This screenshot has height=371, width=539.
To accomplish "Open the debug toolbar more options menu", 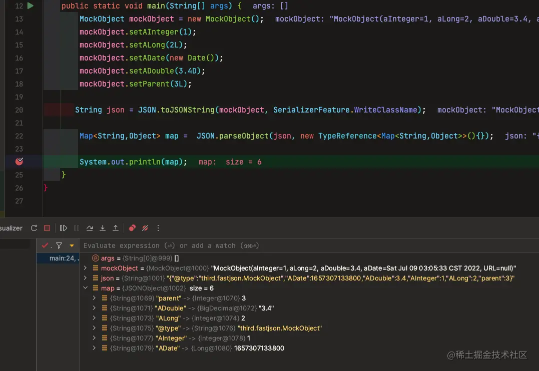I will [x=158, y=228].
